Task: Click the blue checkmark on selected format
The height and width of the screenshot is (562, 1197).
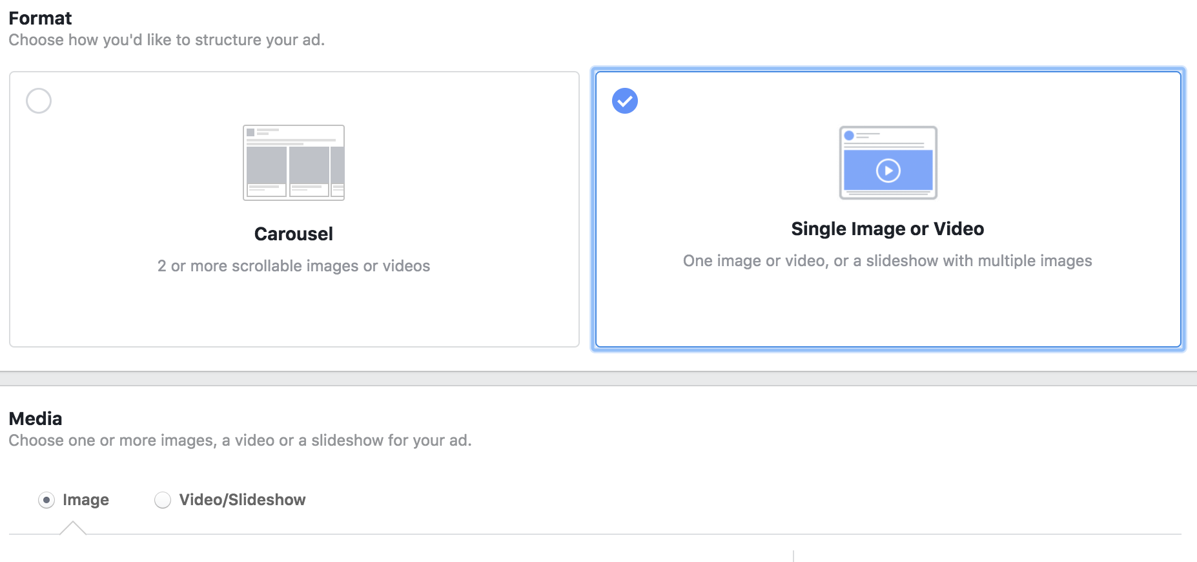Action: [625, 101]
